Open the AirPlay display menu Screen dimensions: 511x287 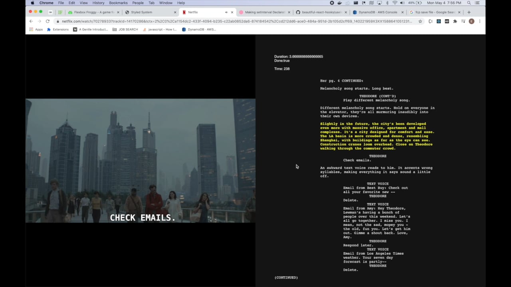click(379, 3)
